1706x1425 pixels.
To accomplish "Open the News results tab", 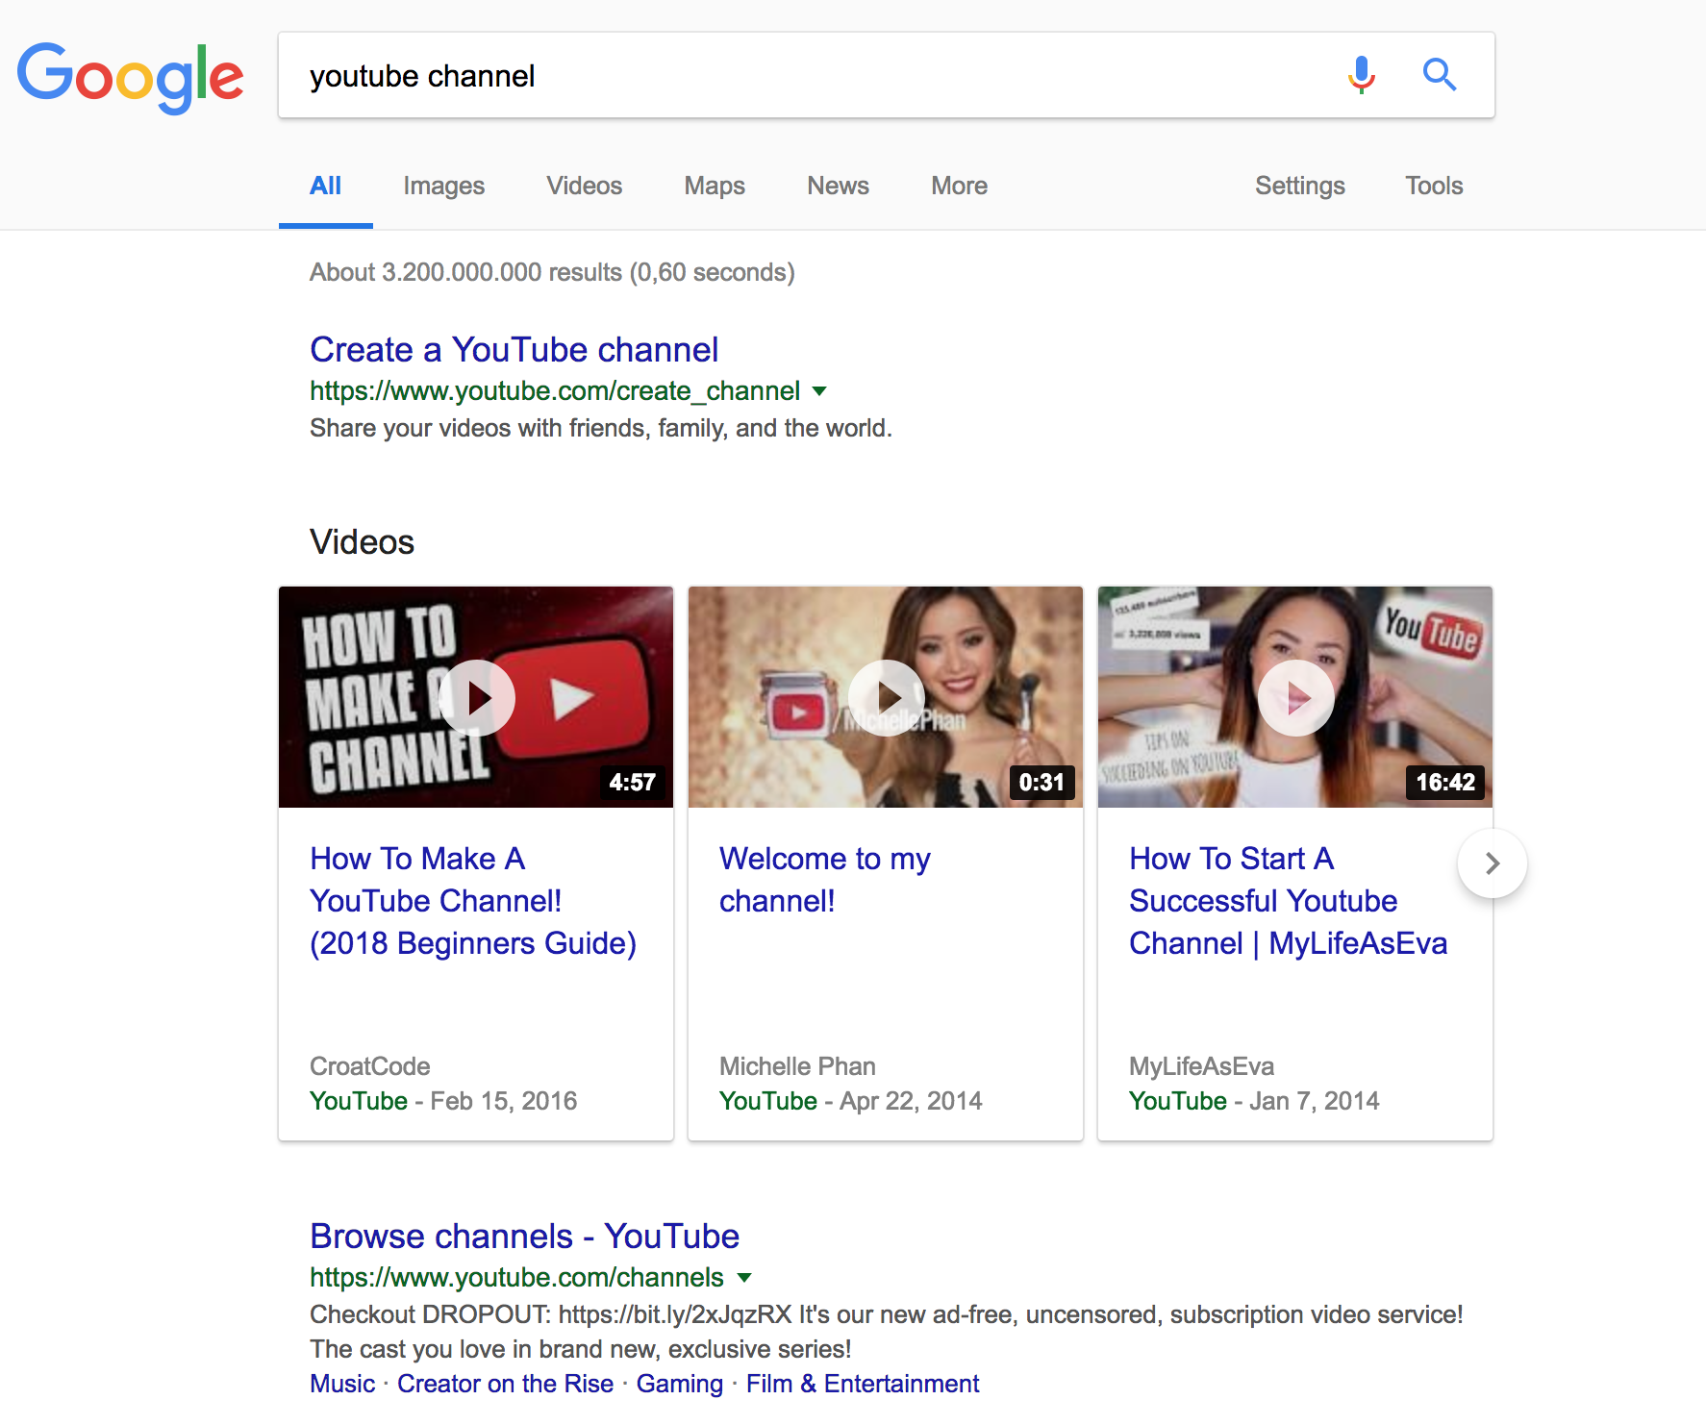I will (x=838, y=186).
